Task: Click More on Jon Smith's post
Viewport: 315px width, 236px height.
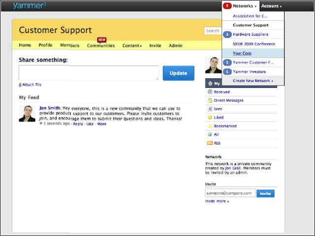Action: [x=102, y=124]
